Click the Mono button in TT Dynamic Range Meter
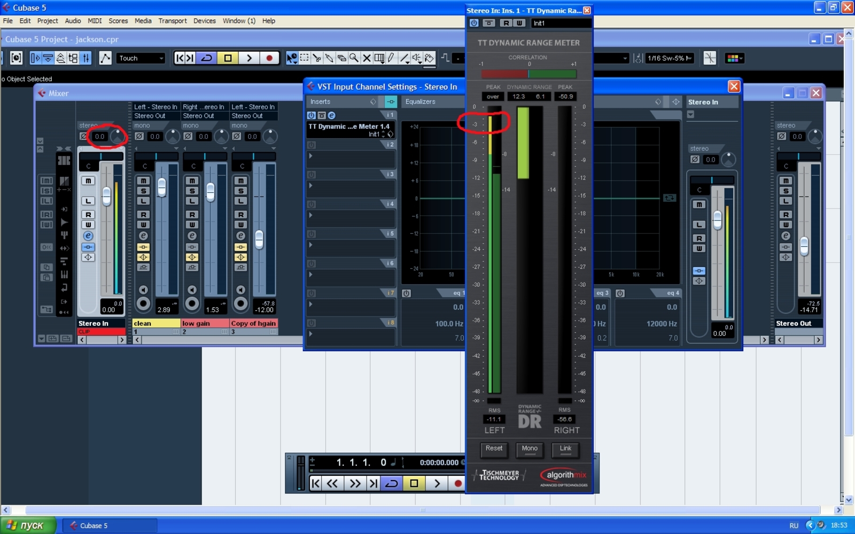Screen dimensions: 855x534 coord(530,450)
